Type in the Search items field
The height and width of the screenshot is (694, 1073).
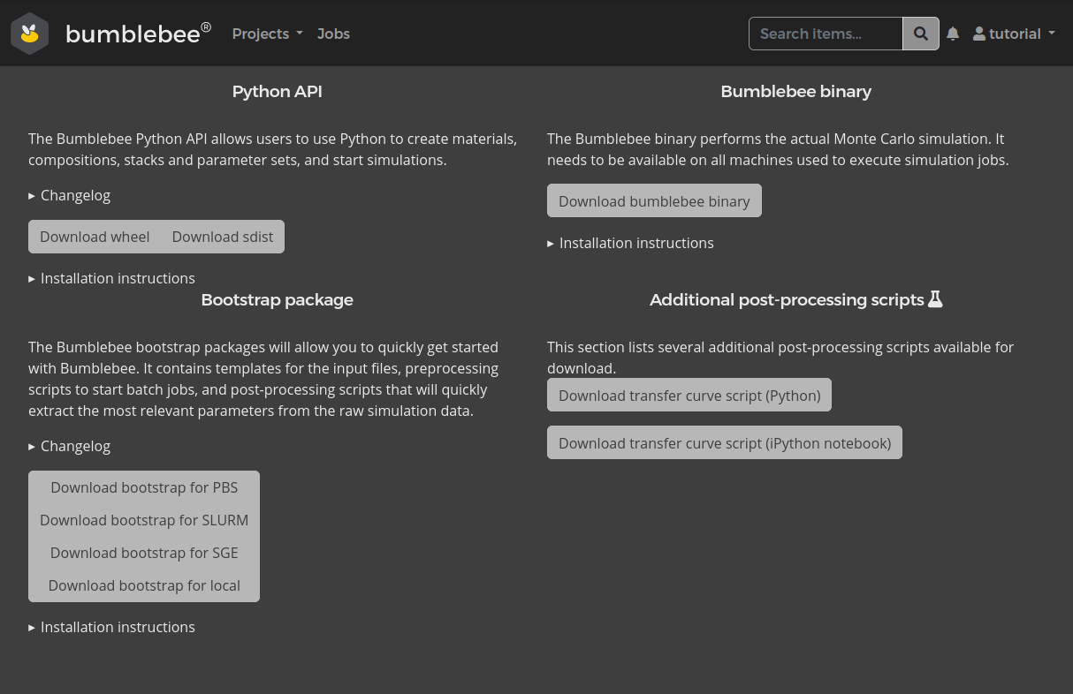(826, 34)
